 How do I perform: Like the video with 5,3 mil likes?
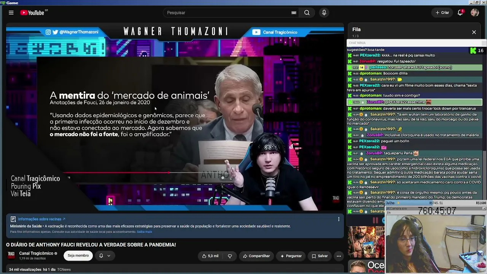(210, 256)
